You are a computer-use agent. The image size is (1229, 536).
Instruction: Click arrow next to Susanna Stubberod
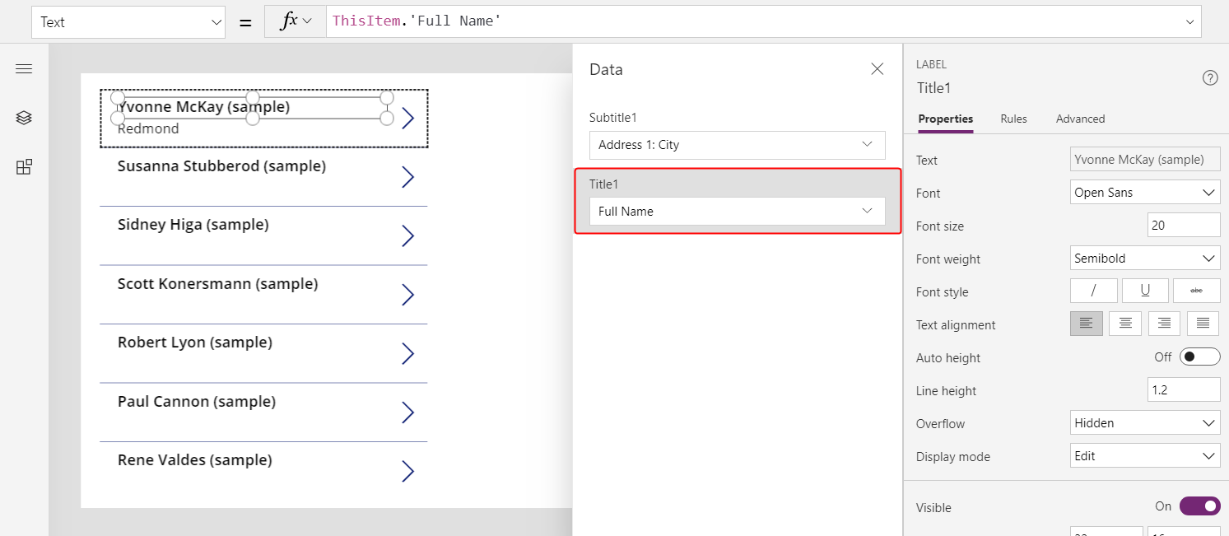[407, 177]
